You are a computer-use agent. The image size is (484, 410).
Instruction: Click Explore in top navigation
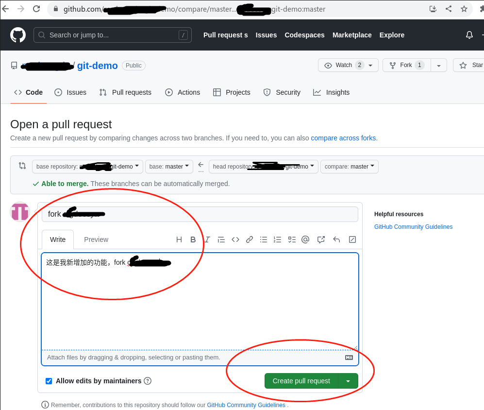tap(392, 35)
